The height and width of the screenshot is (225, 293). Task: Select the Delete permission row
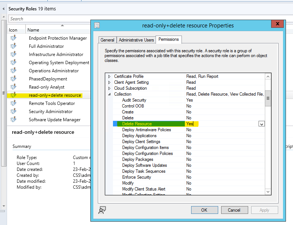pyautogui.click(x=189, y=118)
